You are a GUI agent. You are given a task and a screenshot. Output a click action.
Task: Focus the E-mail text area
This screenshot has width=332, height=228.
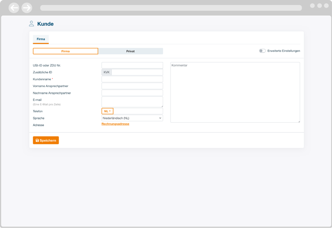132,102
